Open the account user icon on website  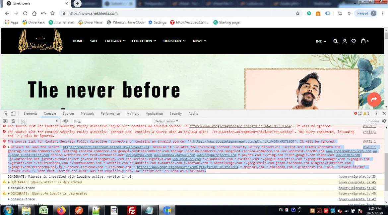click(x=345, y=41)
